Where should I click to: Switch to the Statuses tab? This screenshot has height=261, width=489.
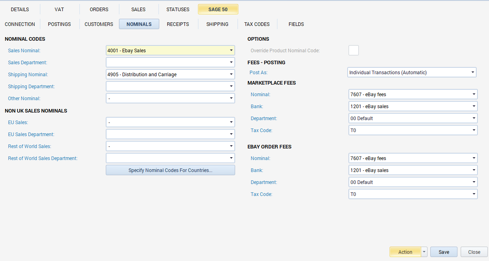click(178, 10)
